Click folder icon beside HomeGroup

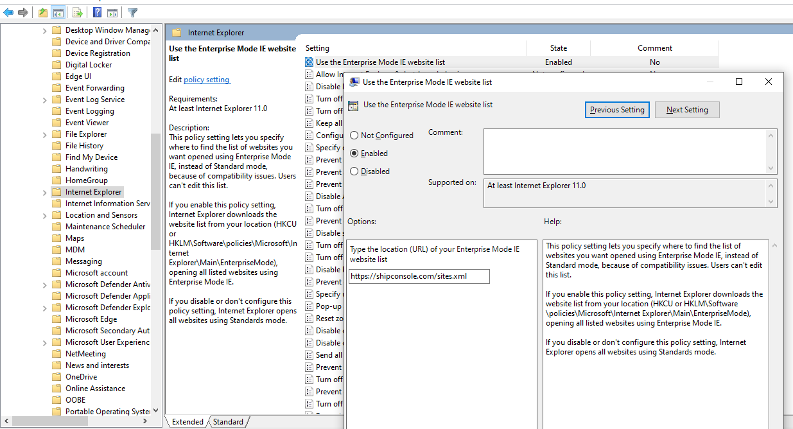[x=57, y=180]
